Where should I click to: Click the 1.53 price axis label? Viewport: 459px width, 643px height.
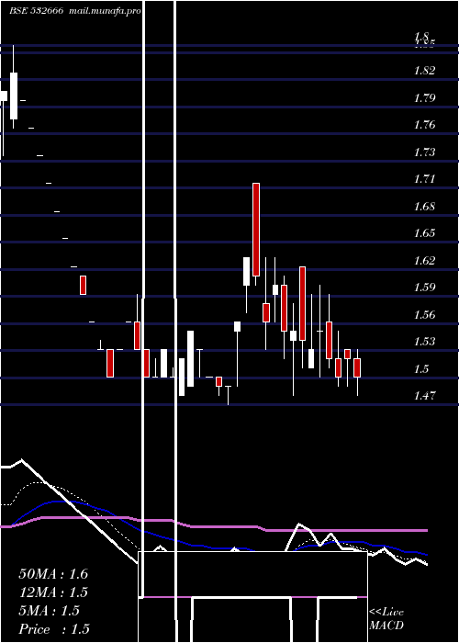pyautogui.click(x=424, y=341)
